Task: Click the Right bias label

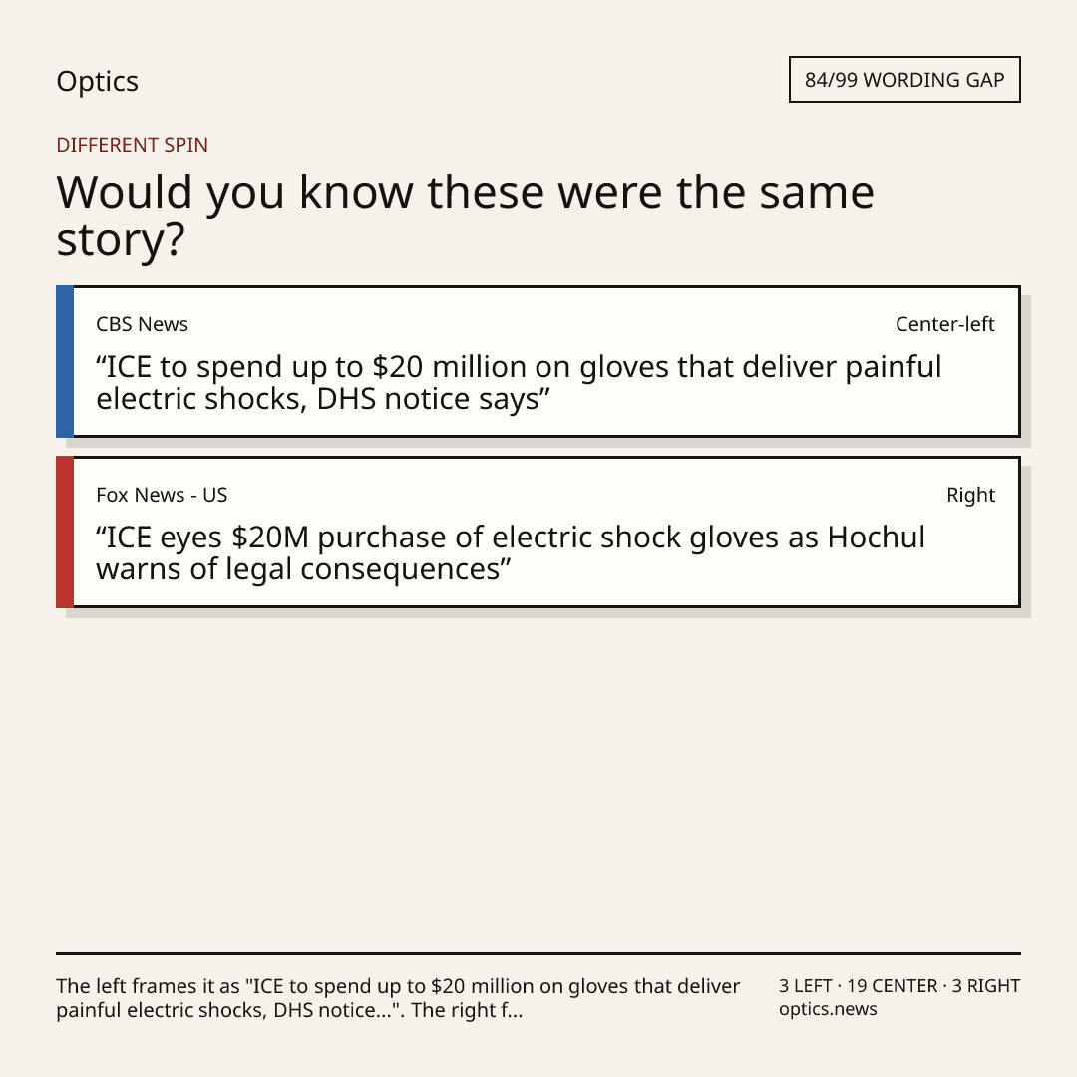Action: (970, 495)
